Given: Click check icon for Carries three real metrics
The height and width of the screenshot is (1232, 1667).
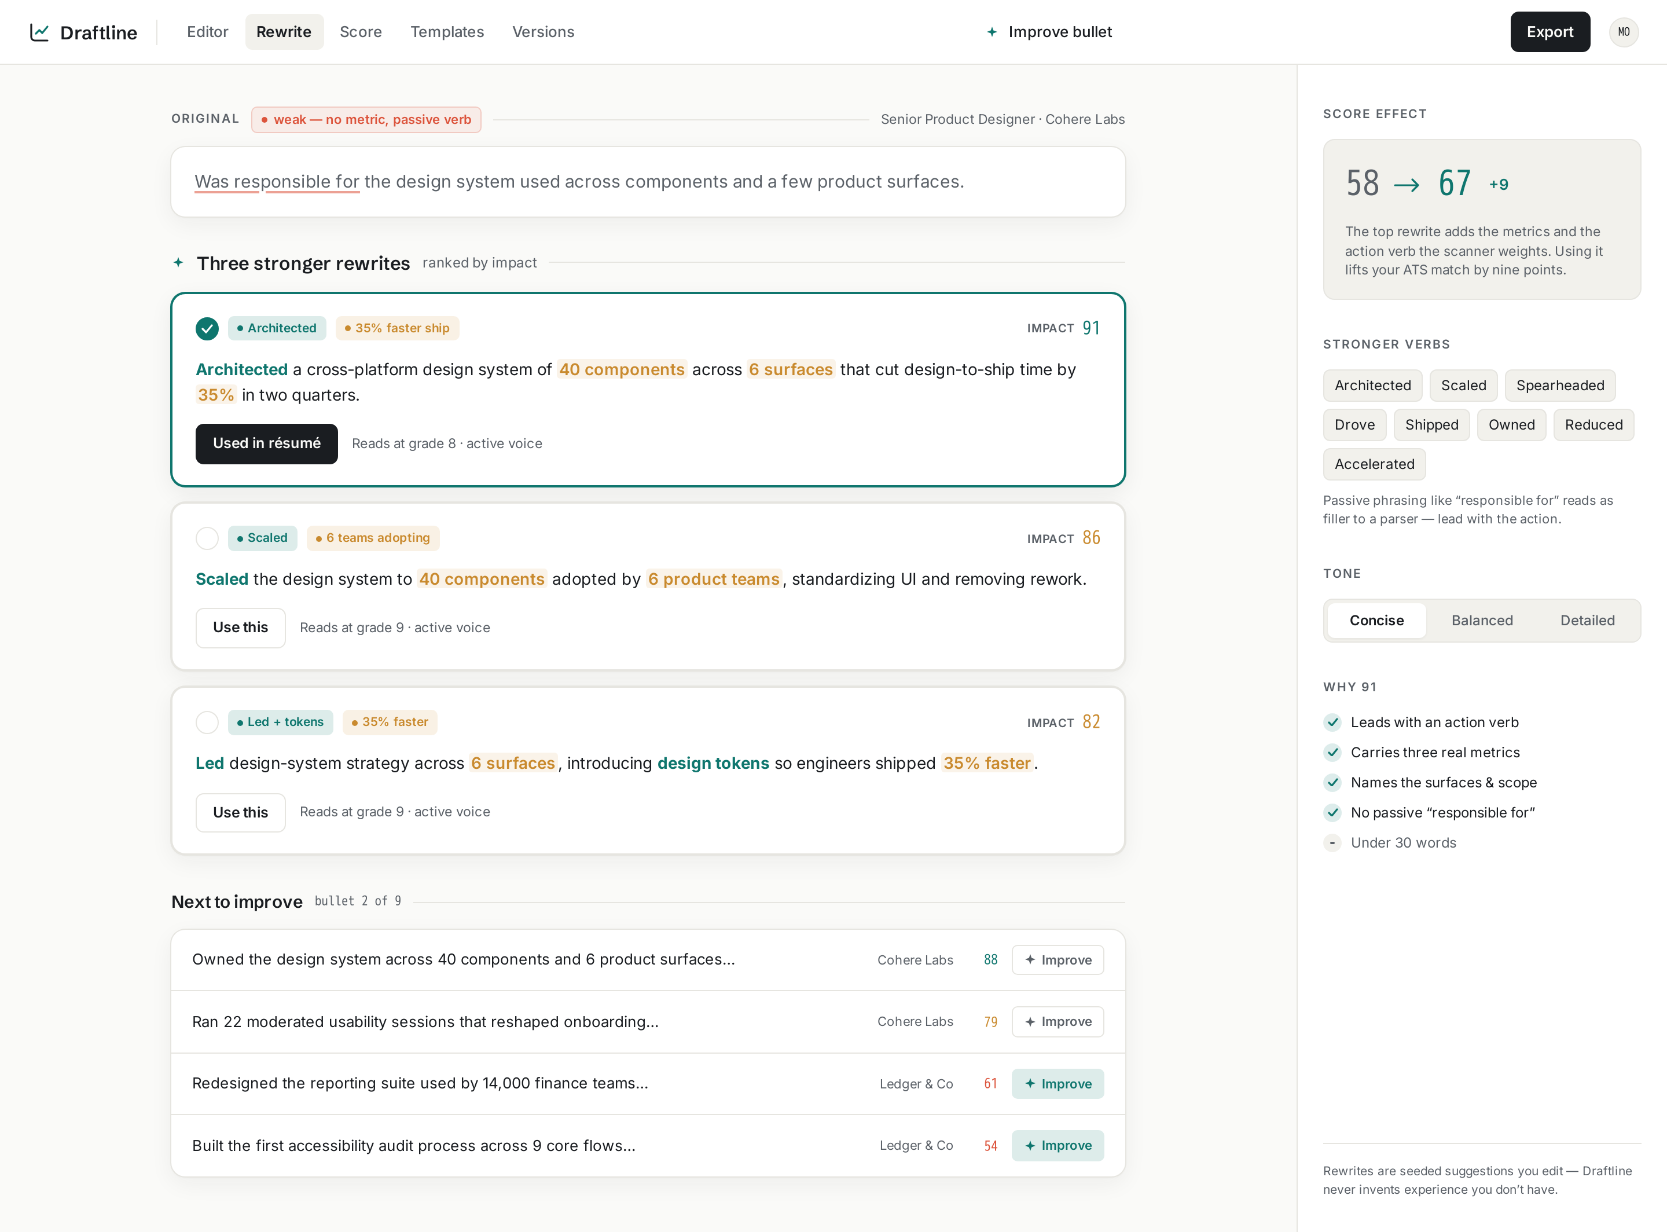Looking at the screenshot, I should (x=1332, y=751).
